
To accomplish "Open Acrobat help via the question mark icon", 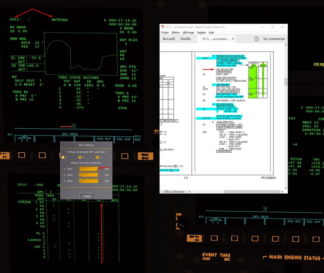I will [x=256, y=39].
